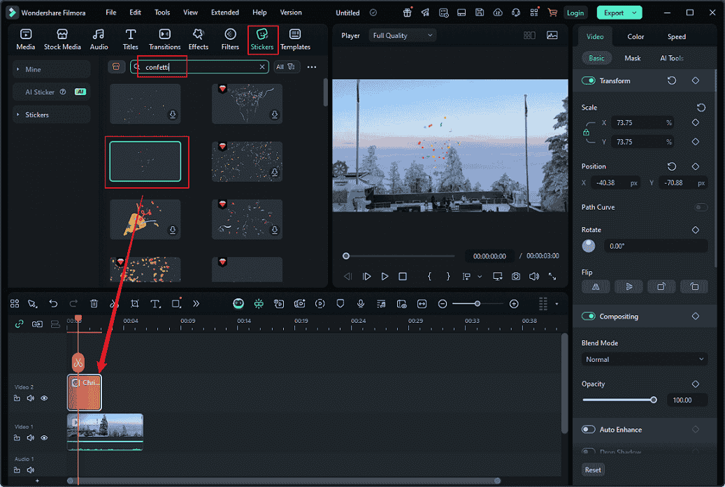Switch to the Color tab in the right panel

point(635,36)
